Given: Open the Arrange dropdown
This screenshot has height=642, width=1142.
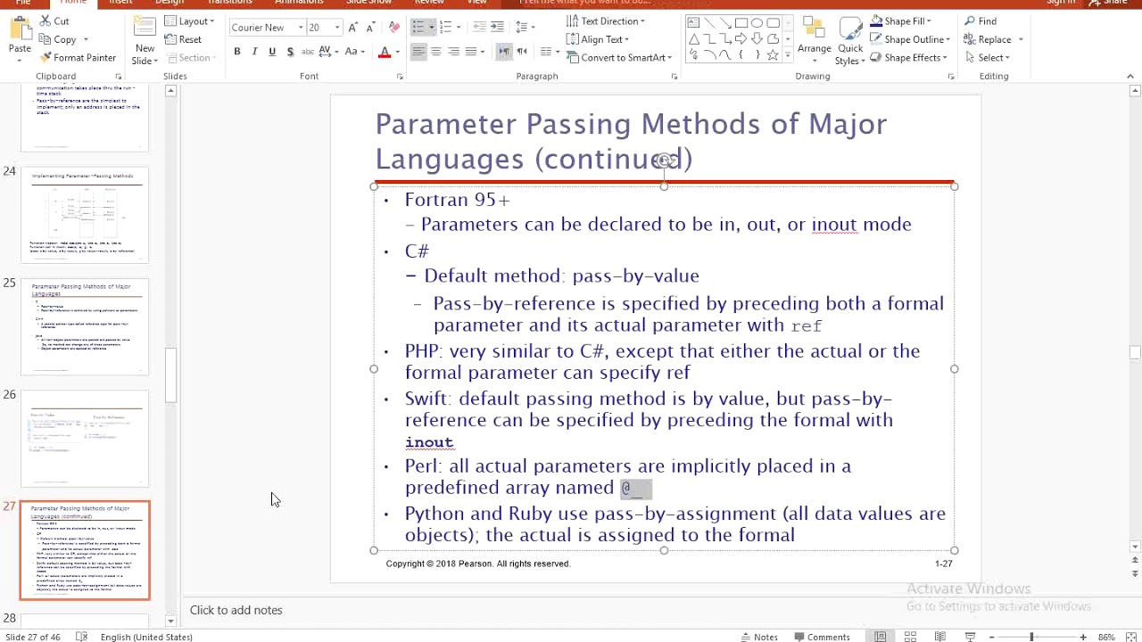Looking at the screenshot, I should [x=814, y=40].
